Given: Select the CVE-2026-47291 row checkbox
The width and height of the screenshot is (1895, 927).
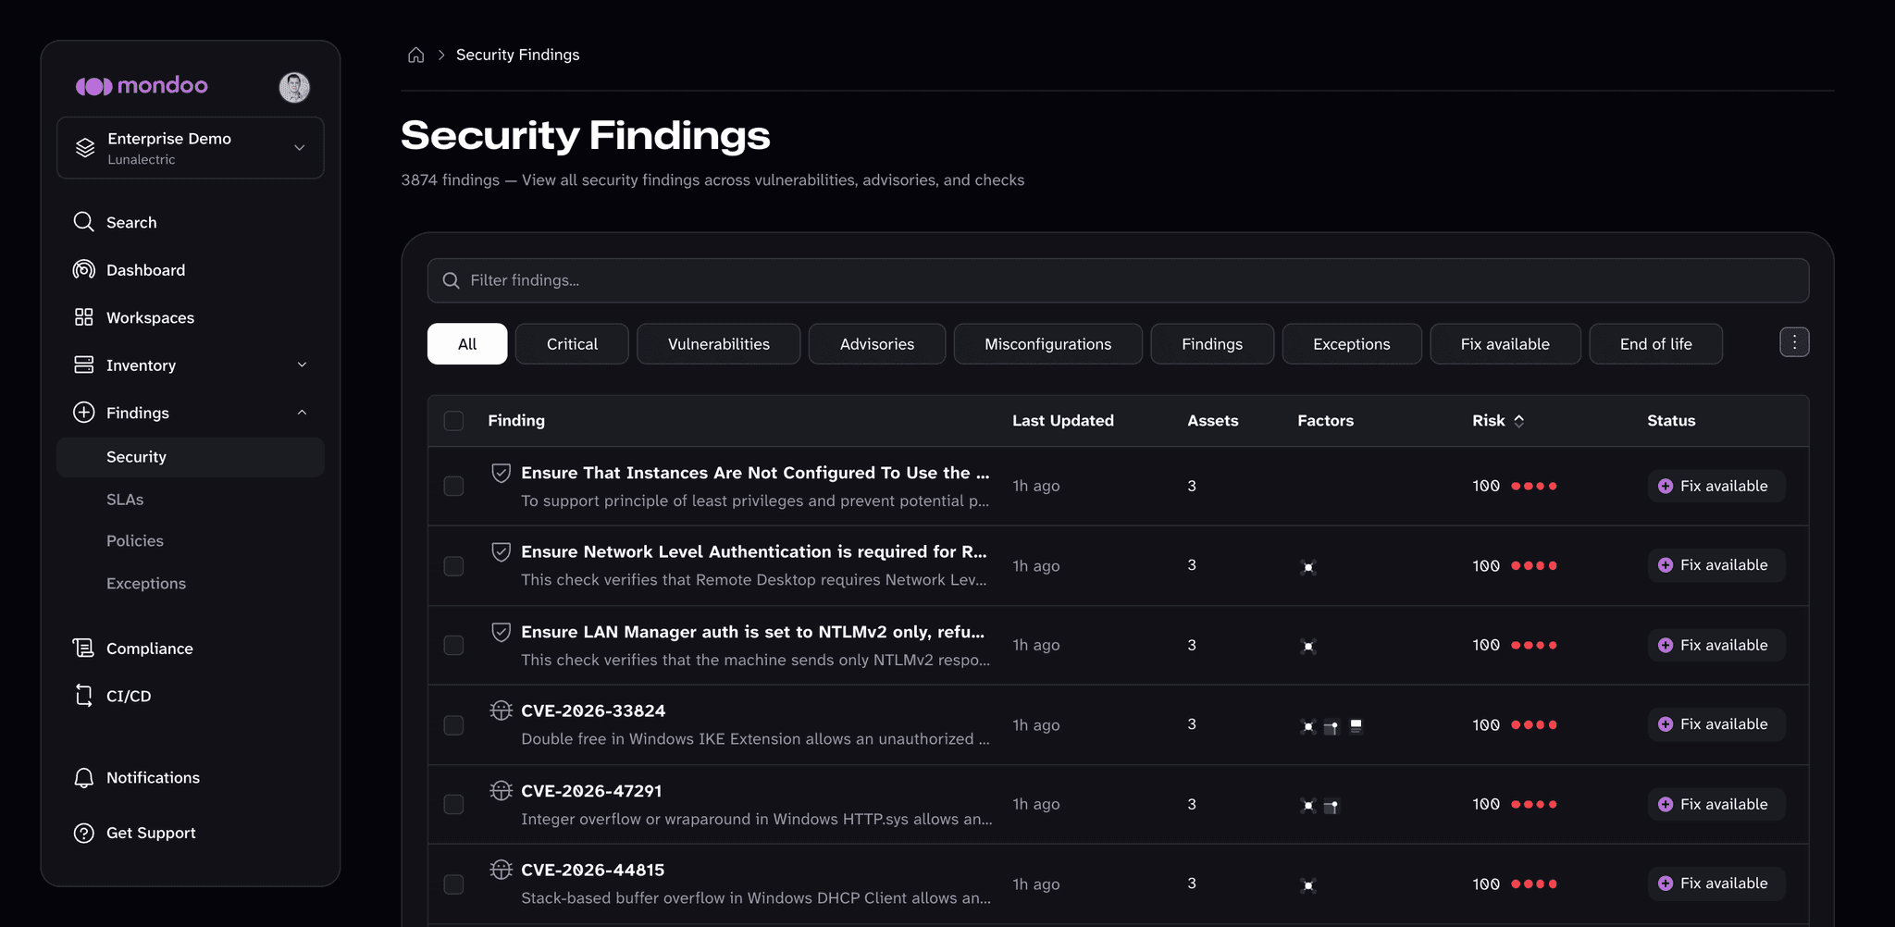Looking at the screenshot, I should [x=453, y=805].
